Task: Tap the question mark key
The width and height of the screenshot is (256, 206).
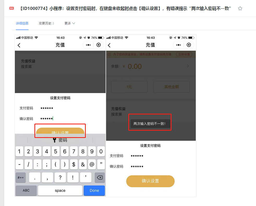Action: (x=60, y=177)
